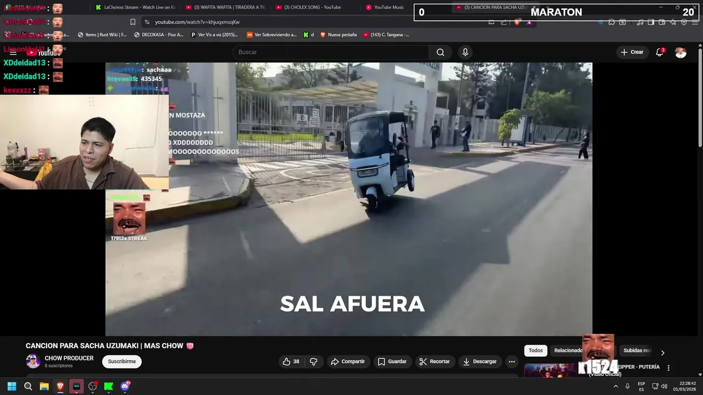
Task: Open File Explorer from taskbar
Action: point(44,386)
